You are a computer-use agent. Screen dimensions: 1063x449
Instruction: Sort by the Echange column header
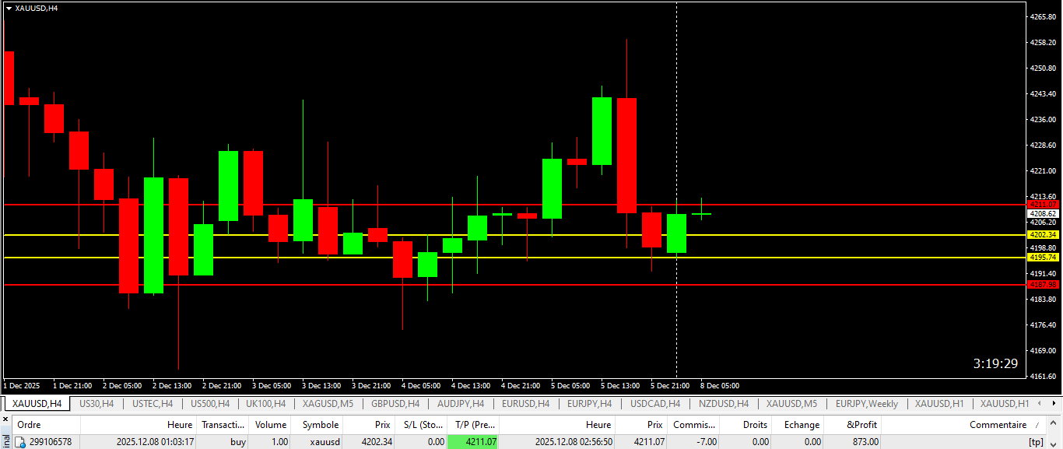coord(798,425)
